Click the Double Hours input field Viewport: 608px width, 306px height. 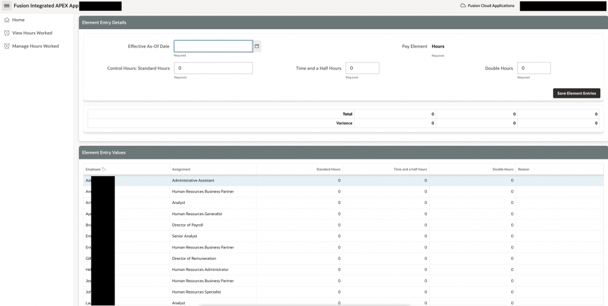tap(533, 68)
